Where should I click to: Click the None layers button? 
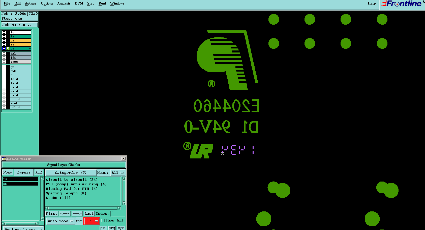click(x=8, y=172)
